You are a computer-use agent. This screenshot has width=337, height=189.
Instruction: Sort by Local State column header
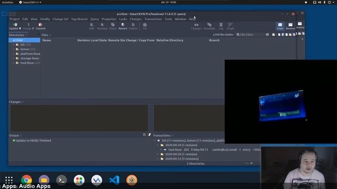tap(98, 40)
